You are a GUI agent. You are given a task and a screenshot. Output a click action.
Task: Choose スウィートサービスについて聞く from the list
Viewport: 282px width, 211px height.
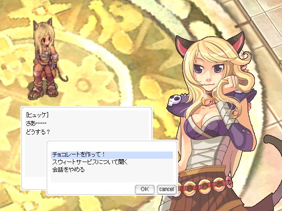pyautogui.click(x=90, y=162)
